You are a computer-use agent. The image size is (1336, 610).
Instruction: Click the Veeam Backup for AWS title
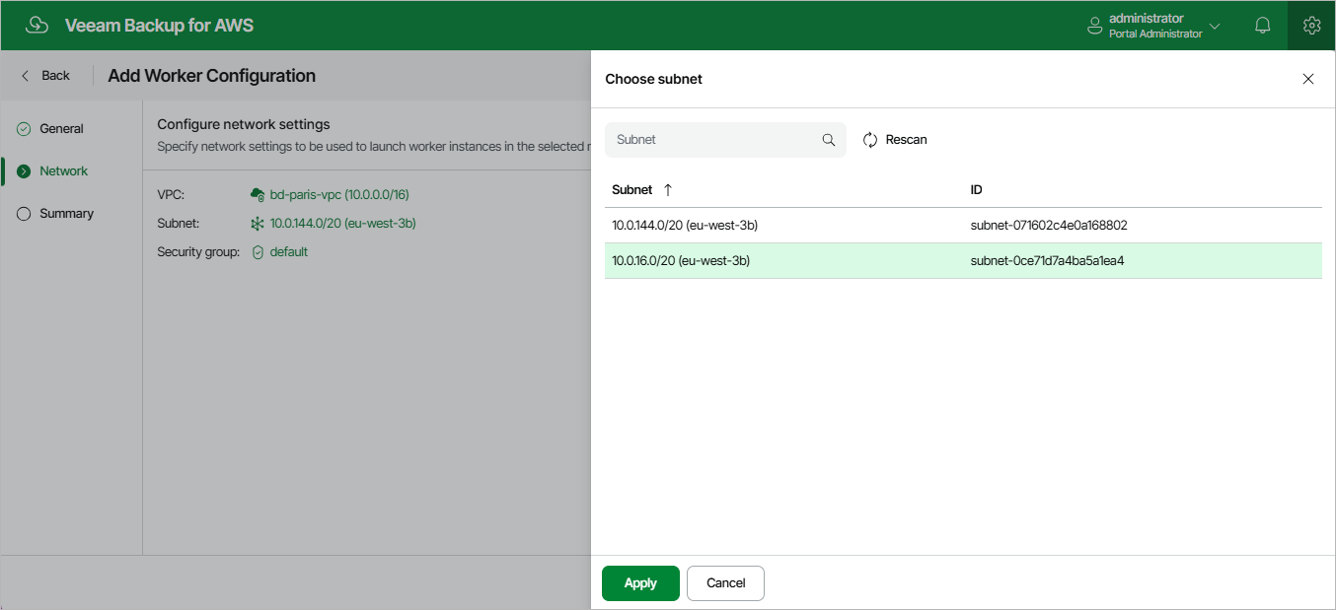(x=159, y=26)
